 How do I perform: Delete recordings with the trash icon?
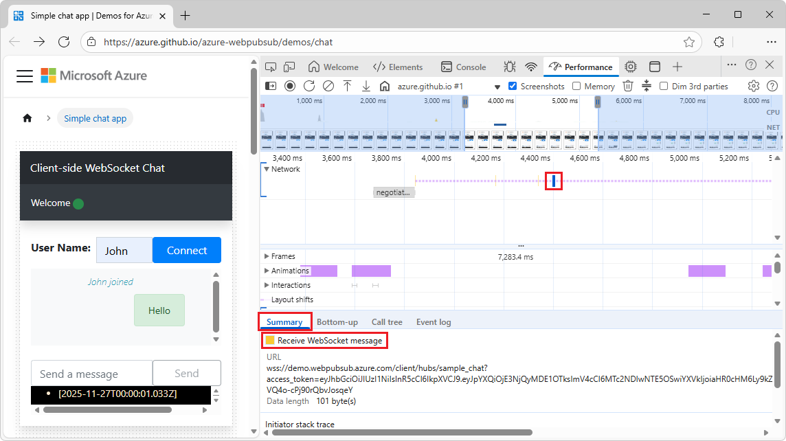click(x=628, y=86)
